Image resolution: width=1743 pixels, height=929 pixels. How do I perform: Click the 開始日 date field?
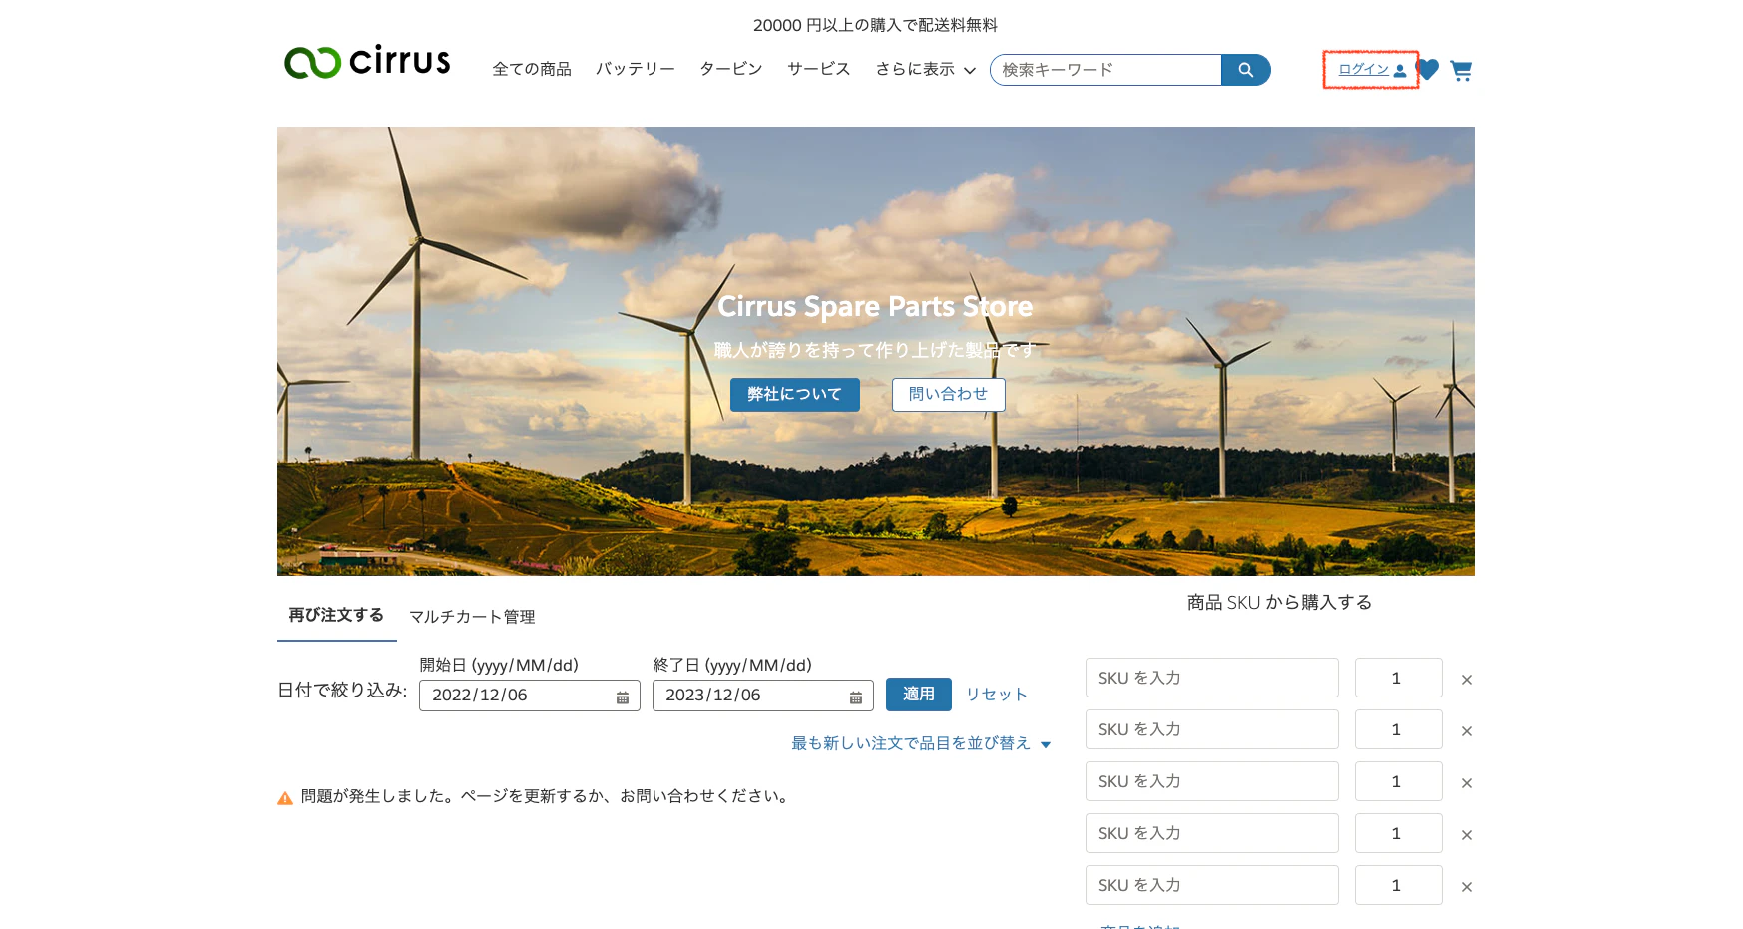[530, 696]
